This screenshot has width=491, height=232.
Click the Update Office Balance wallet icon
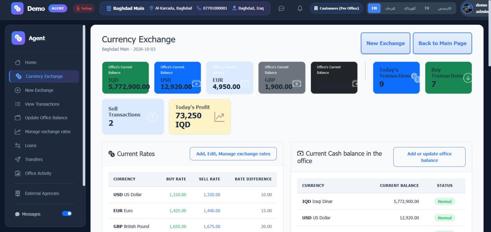pyautogui.click(x=18, y=118)
